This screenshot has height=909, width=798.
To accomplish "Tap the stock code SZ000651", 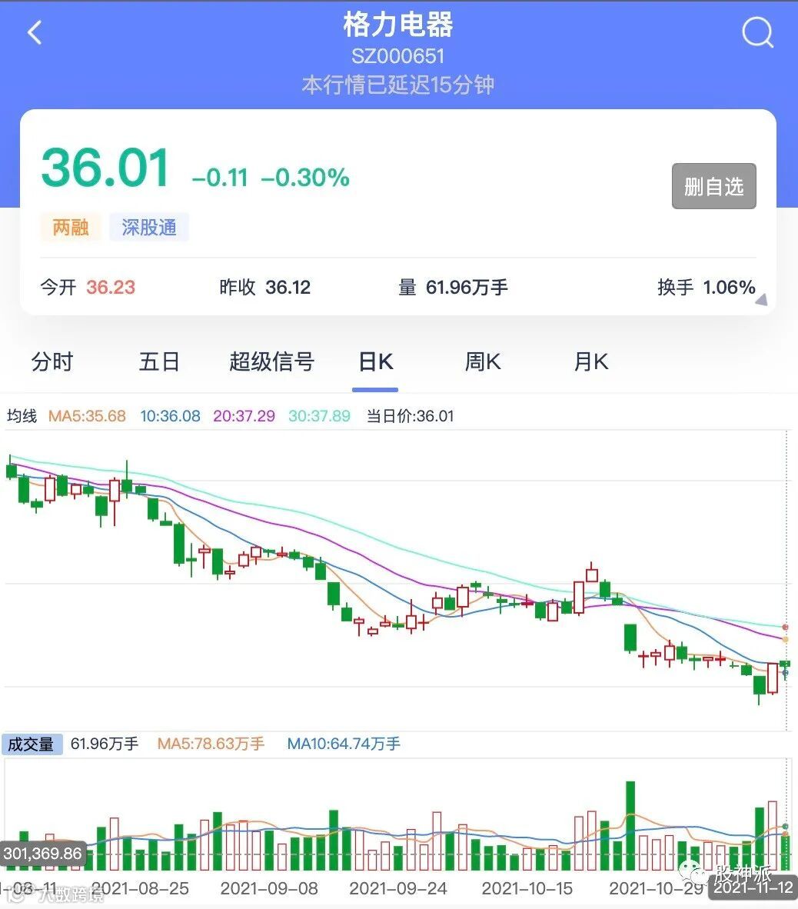I will click(398, 56).
